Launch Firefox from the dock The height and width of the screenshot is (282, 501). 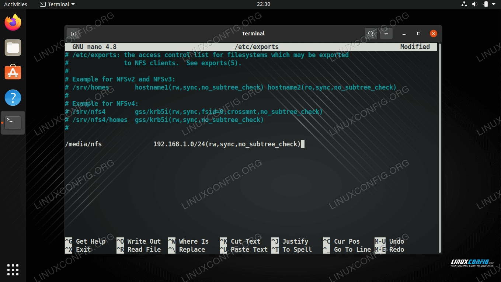(13, 22)
